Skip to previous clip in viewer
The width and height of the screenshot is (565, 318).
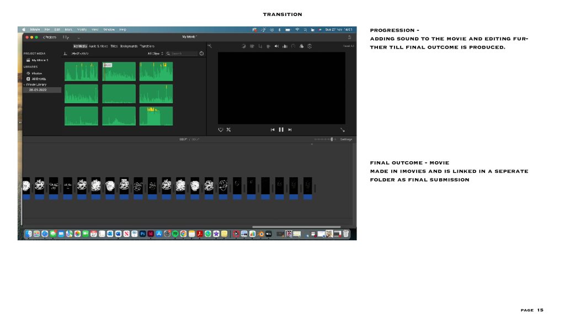click(273, 130)
